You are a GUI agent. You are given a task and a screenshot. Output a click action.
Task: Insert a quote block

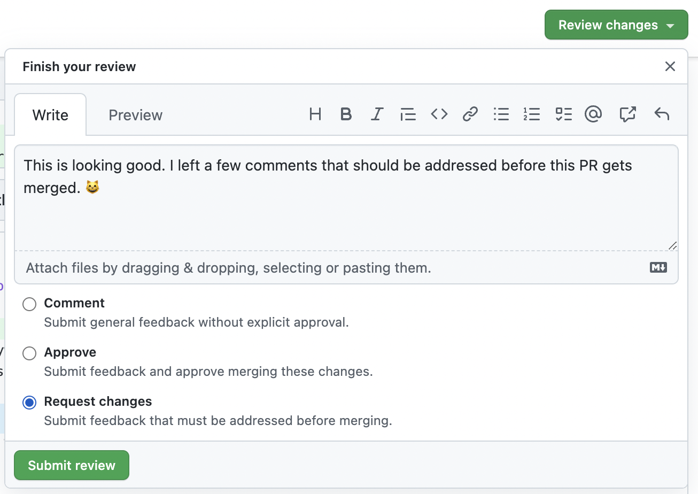pyautogui.click(x=408, y=114)
